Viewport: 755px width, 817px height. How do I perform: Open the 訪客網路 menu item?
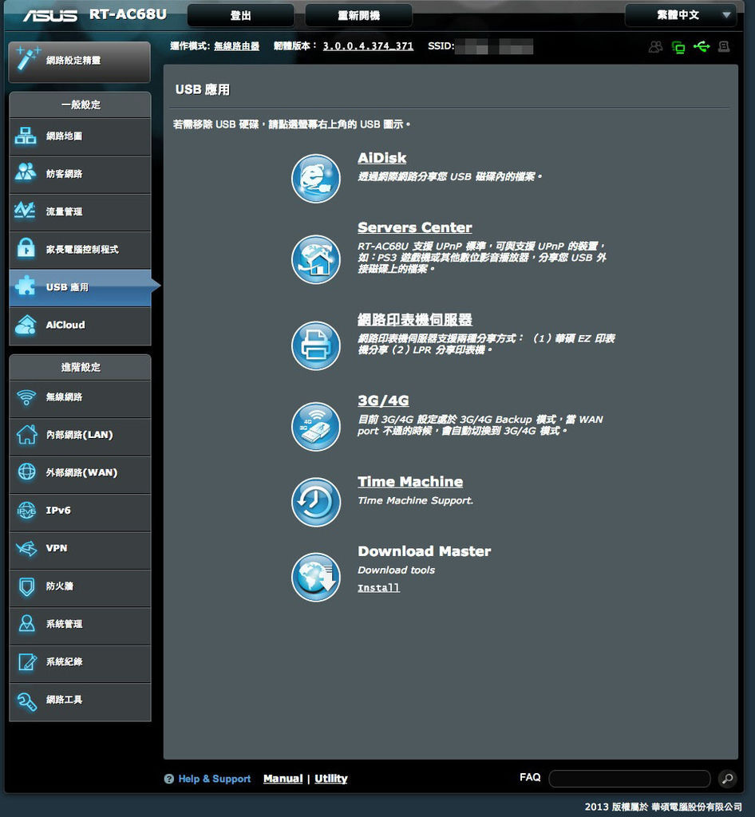81,174
